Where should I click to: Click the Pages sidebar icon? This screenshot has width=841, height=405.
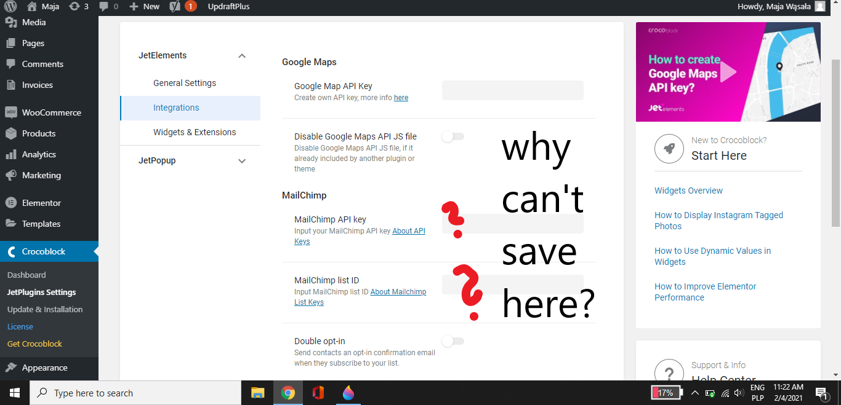(x=10, y=43)
